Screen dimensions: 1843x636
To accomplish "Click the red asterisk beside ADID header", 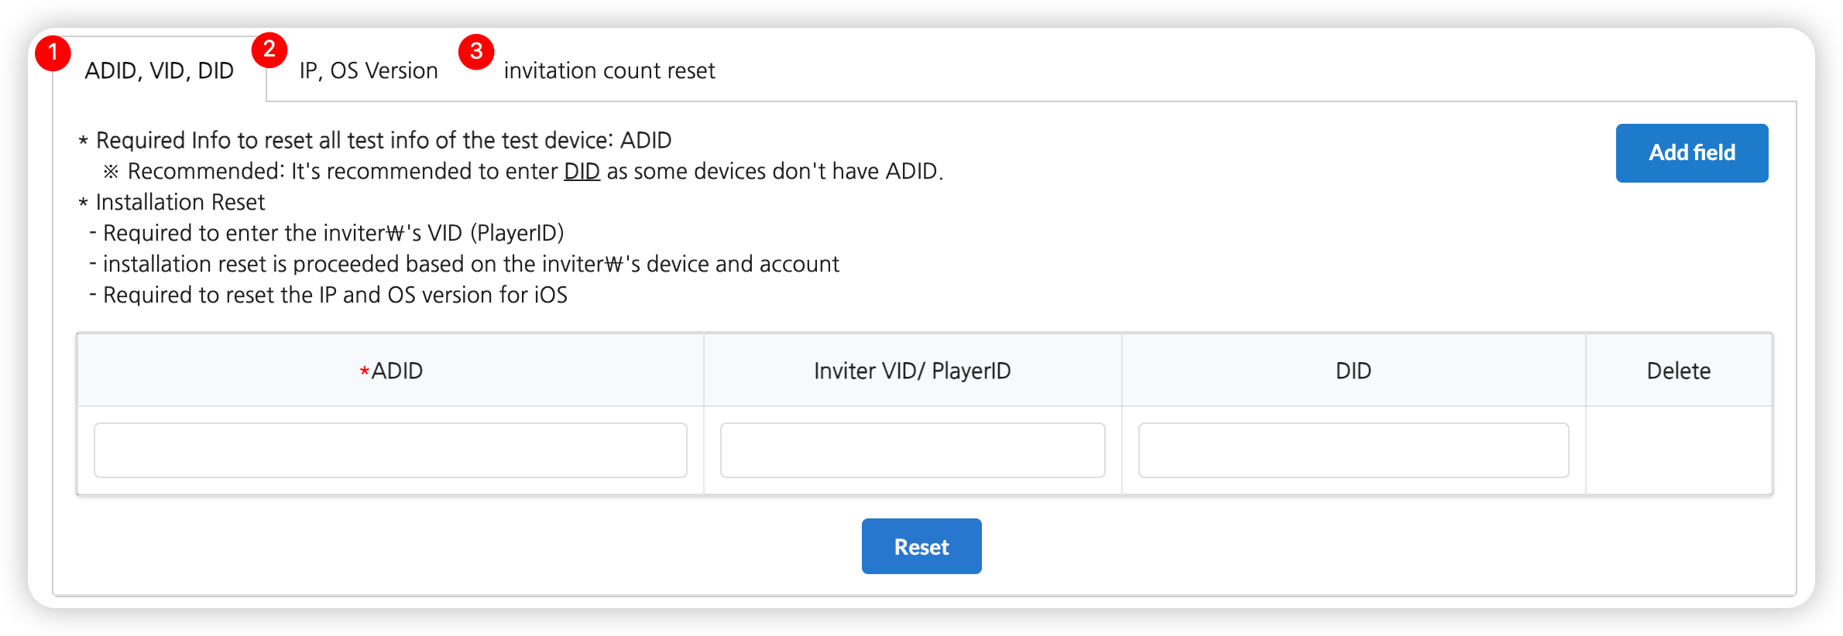I will click(364, 372).
